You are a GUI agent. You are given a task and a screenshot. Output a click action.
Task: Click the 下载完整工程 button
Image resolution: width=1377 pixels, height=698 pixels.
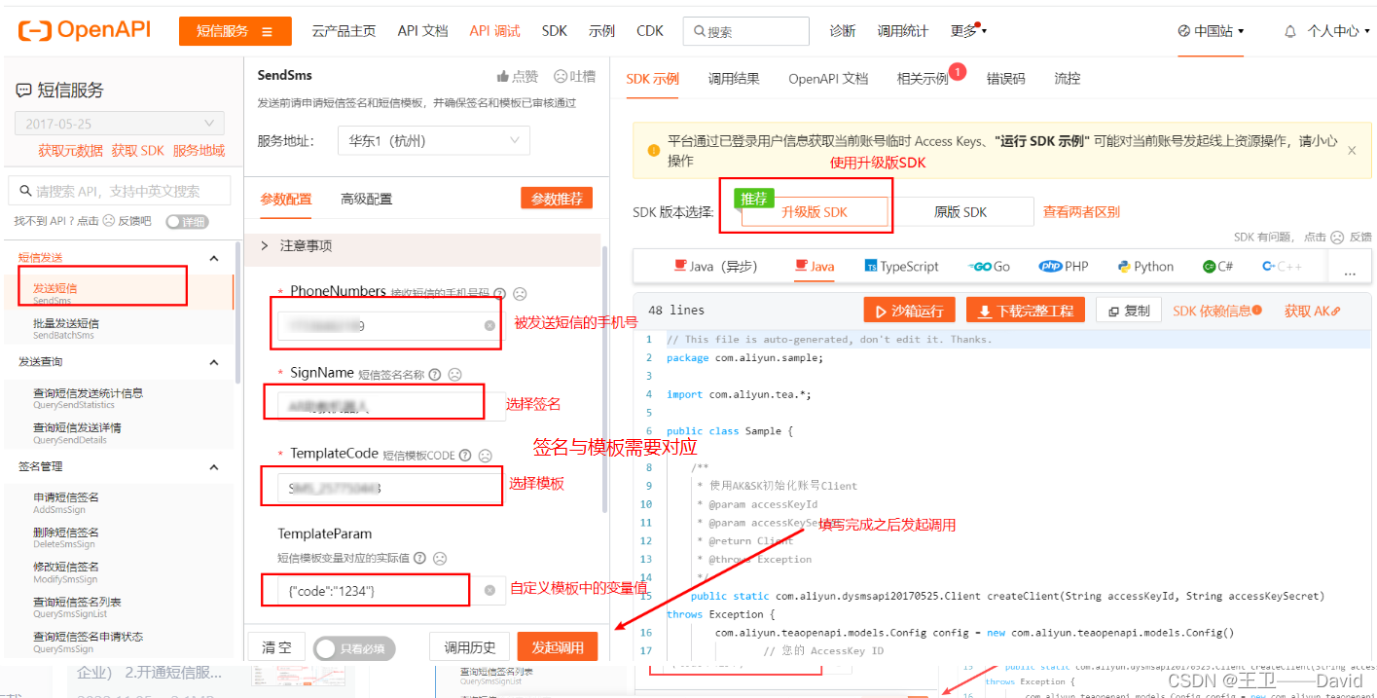(1025, 311)
